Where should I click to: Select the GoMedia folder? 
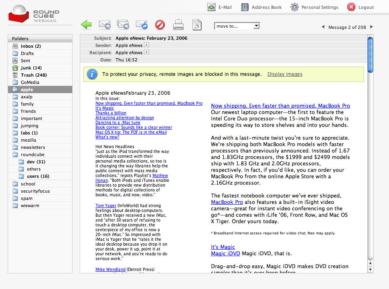[x=40, y=82]
